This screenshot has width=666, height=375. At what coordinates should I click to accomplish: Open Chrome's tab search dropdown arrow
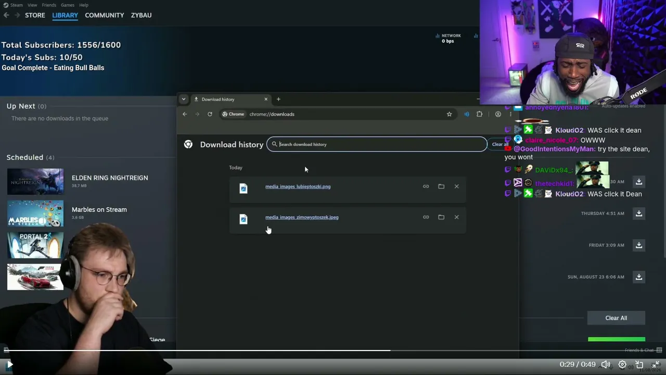(183, 99)
